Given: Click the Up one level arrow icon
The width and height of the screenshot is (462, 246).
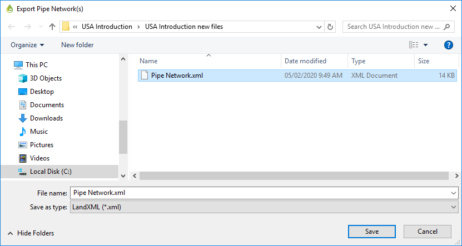Looking at the screenshot, I should click(52, 27).
